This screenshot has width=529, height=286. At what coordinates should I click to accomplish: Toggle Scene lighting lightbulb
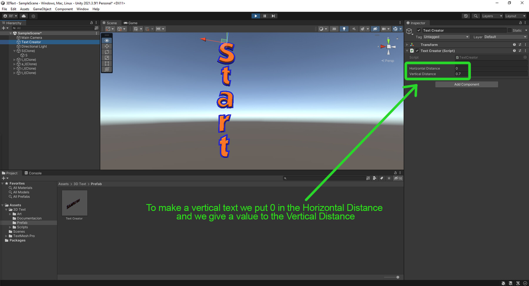344,29
